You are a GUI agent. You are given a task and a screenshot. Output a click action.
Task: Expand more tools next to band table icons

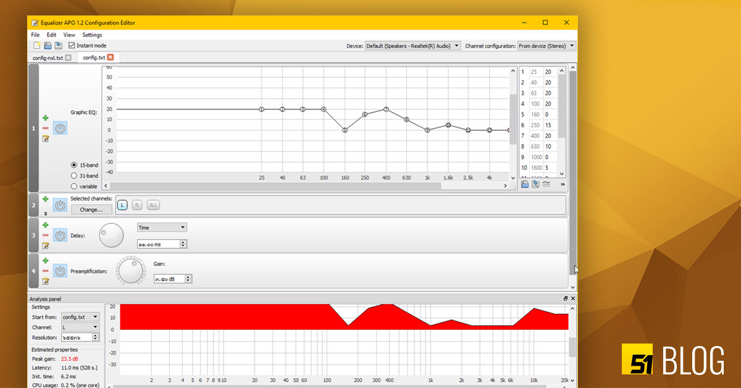point(563,184)
